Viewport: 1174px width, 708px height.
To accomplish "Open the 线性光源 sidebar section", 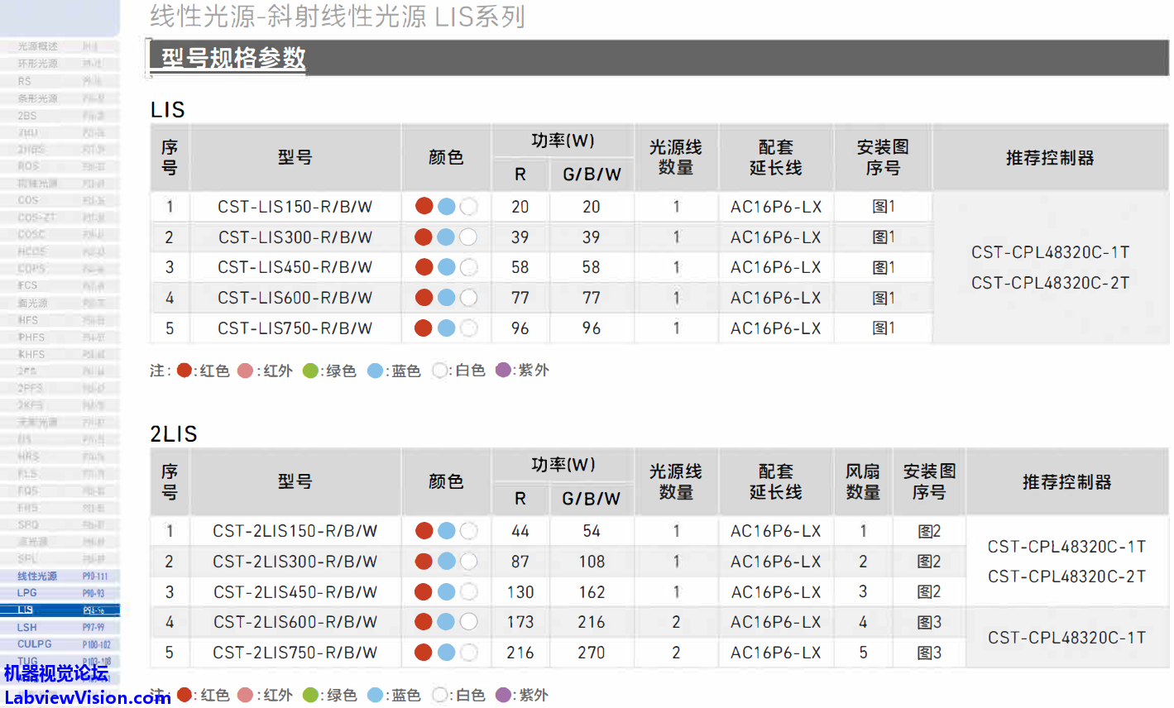I will [38, 576].
